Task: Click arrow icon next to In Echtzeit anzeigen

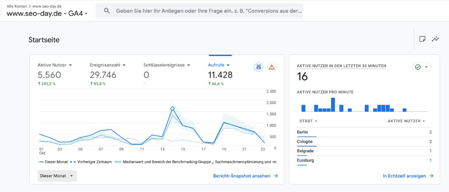Action: point(431,176)
